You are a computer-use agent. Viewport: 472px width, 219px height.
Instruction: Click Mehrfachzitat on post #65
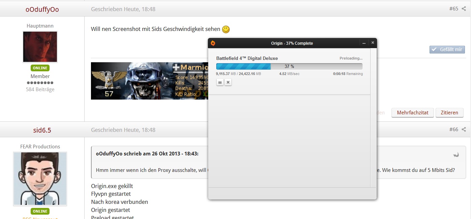click(x=413, y=113)
